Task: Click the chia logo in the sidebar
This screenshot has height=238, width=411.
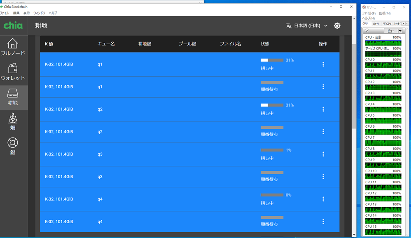Action: pos(13,26)
